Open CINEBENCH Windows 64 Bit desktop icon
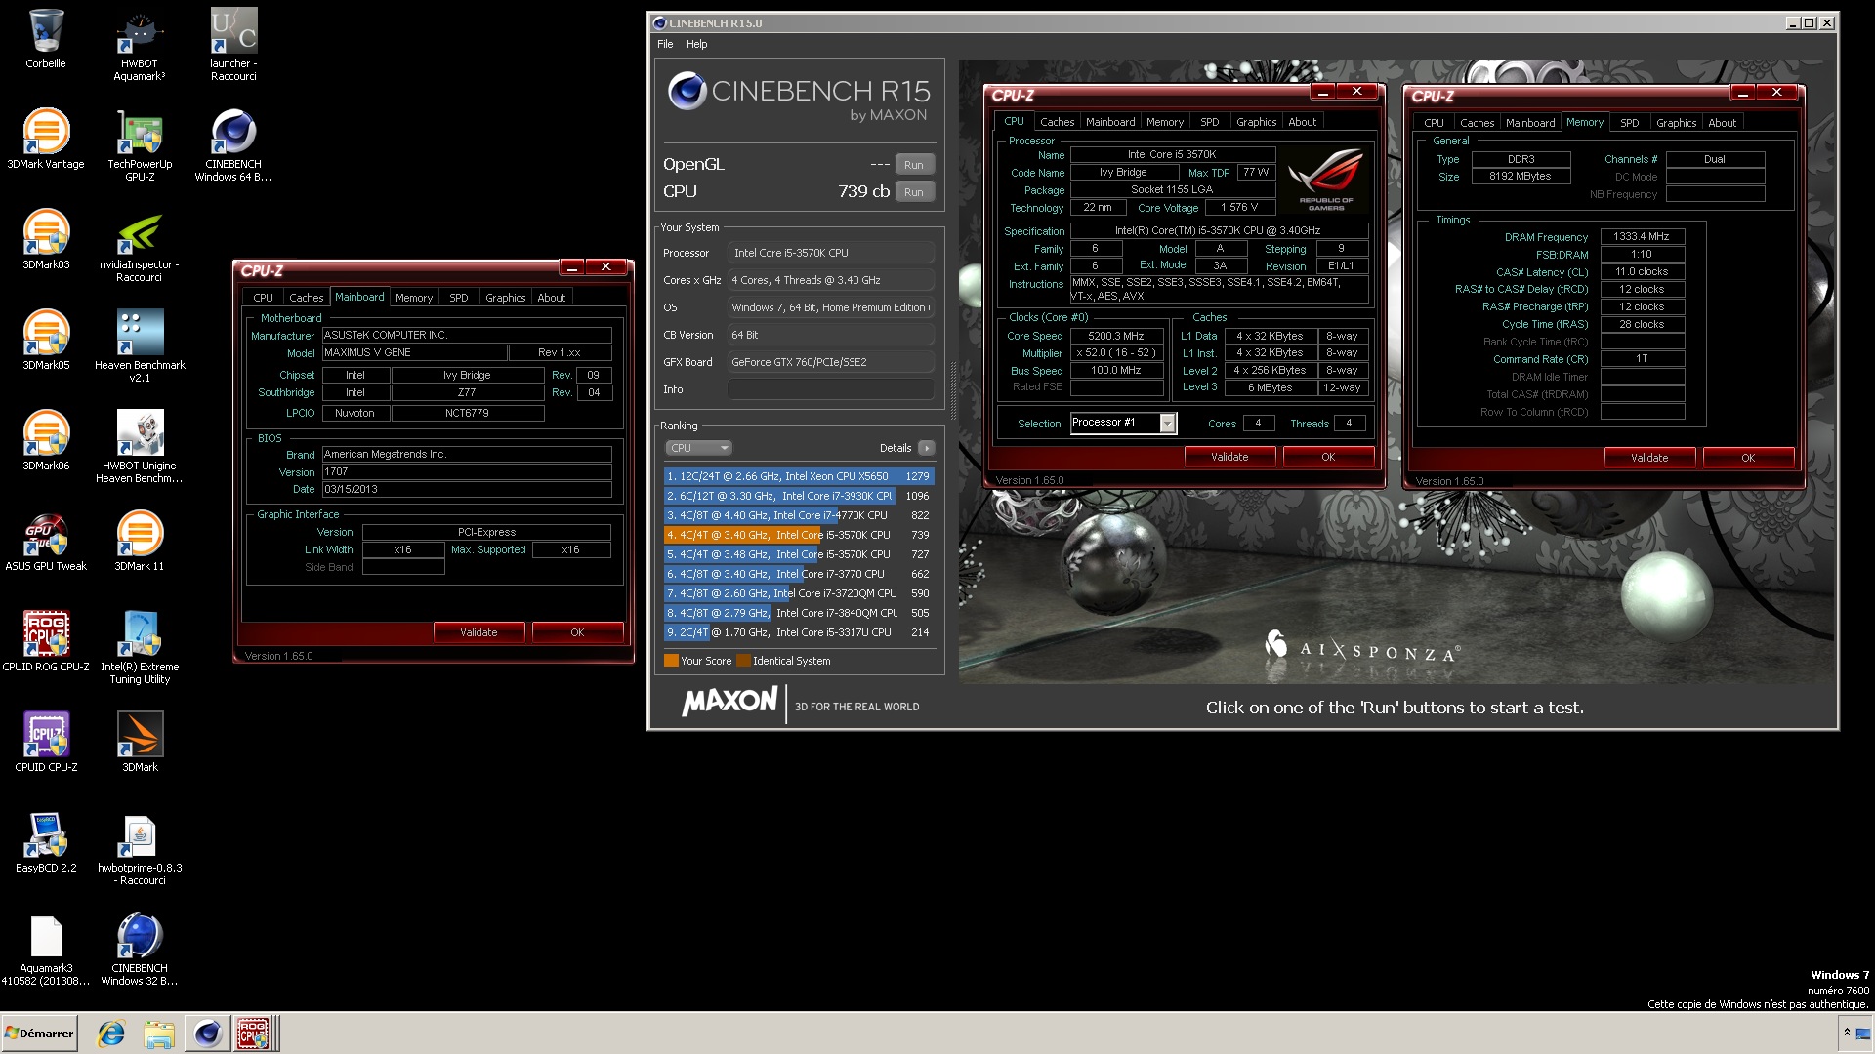Viewport: 1875px width, 1054px height. (x=233, y=145)
